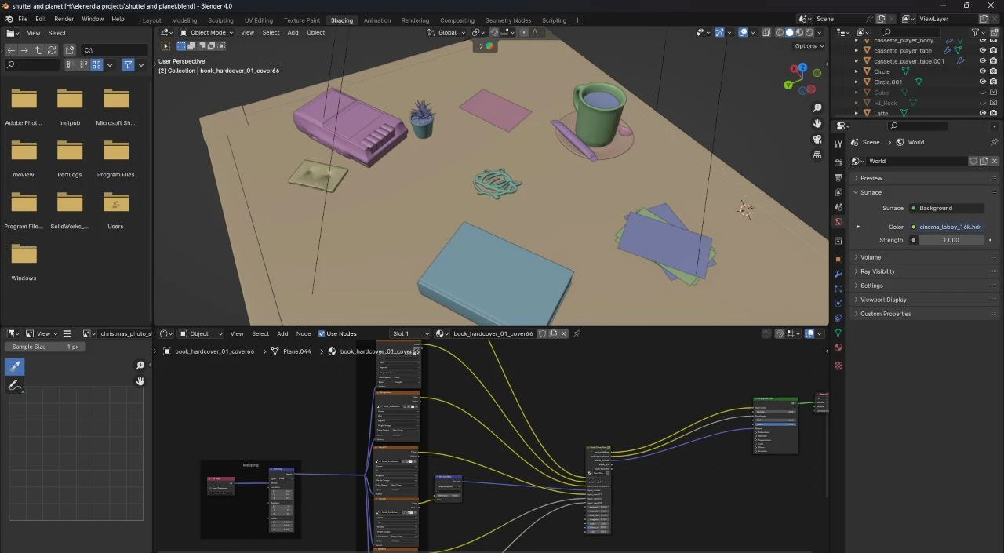Uncheck the Use Nodes checkbox
This screenshot has height=553, width=1004.
click(322, 334)
